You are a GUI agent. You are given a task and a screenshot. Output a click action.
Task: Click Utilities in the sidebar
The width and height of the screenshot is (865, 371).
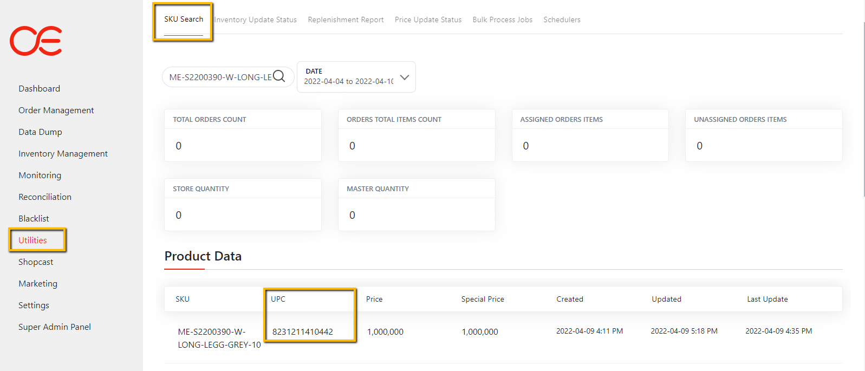pyautogui.click(x=32, y=240)
